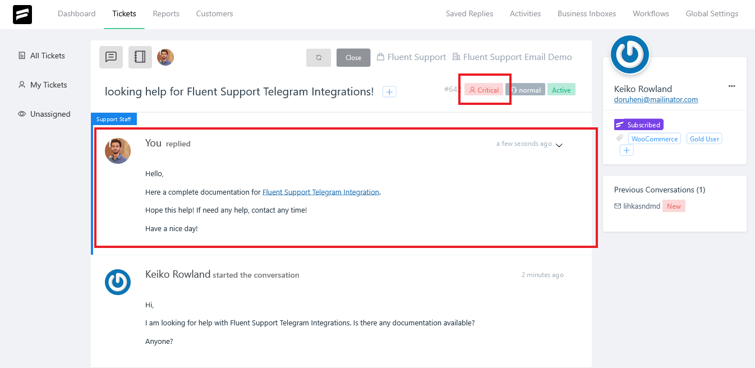Add a tag using the plus icon under Subscribed
755x368 pixels.
point(627,150)
